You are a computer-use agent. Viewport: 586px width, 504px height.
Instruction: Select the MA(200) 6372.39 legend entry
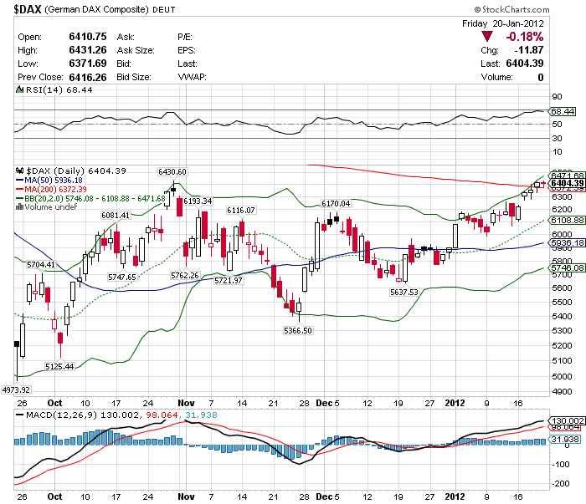click(51, 189)
